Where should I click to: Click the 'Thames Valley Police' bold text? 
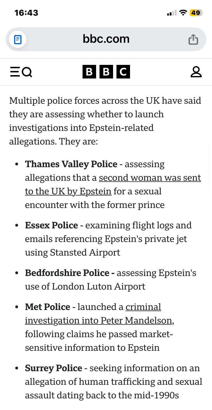point(71,164)
